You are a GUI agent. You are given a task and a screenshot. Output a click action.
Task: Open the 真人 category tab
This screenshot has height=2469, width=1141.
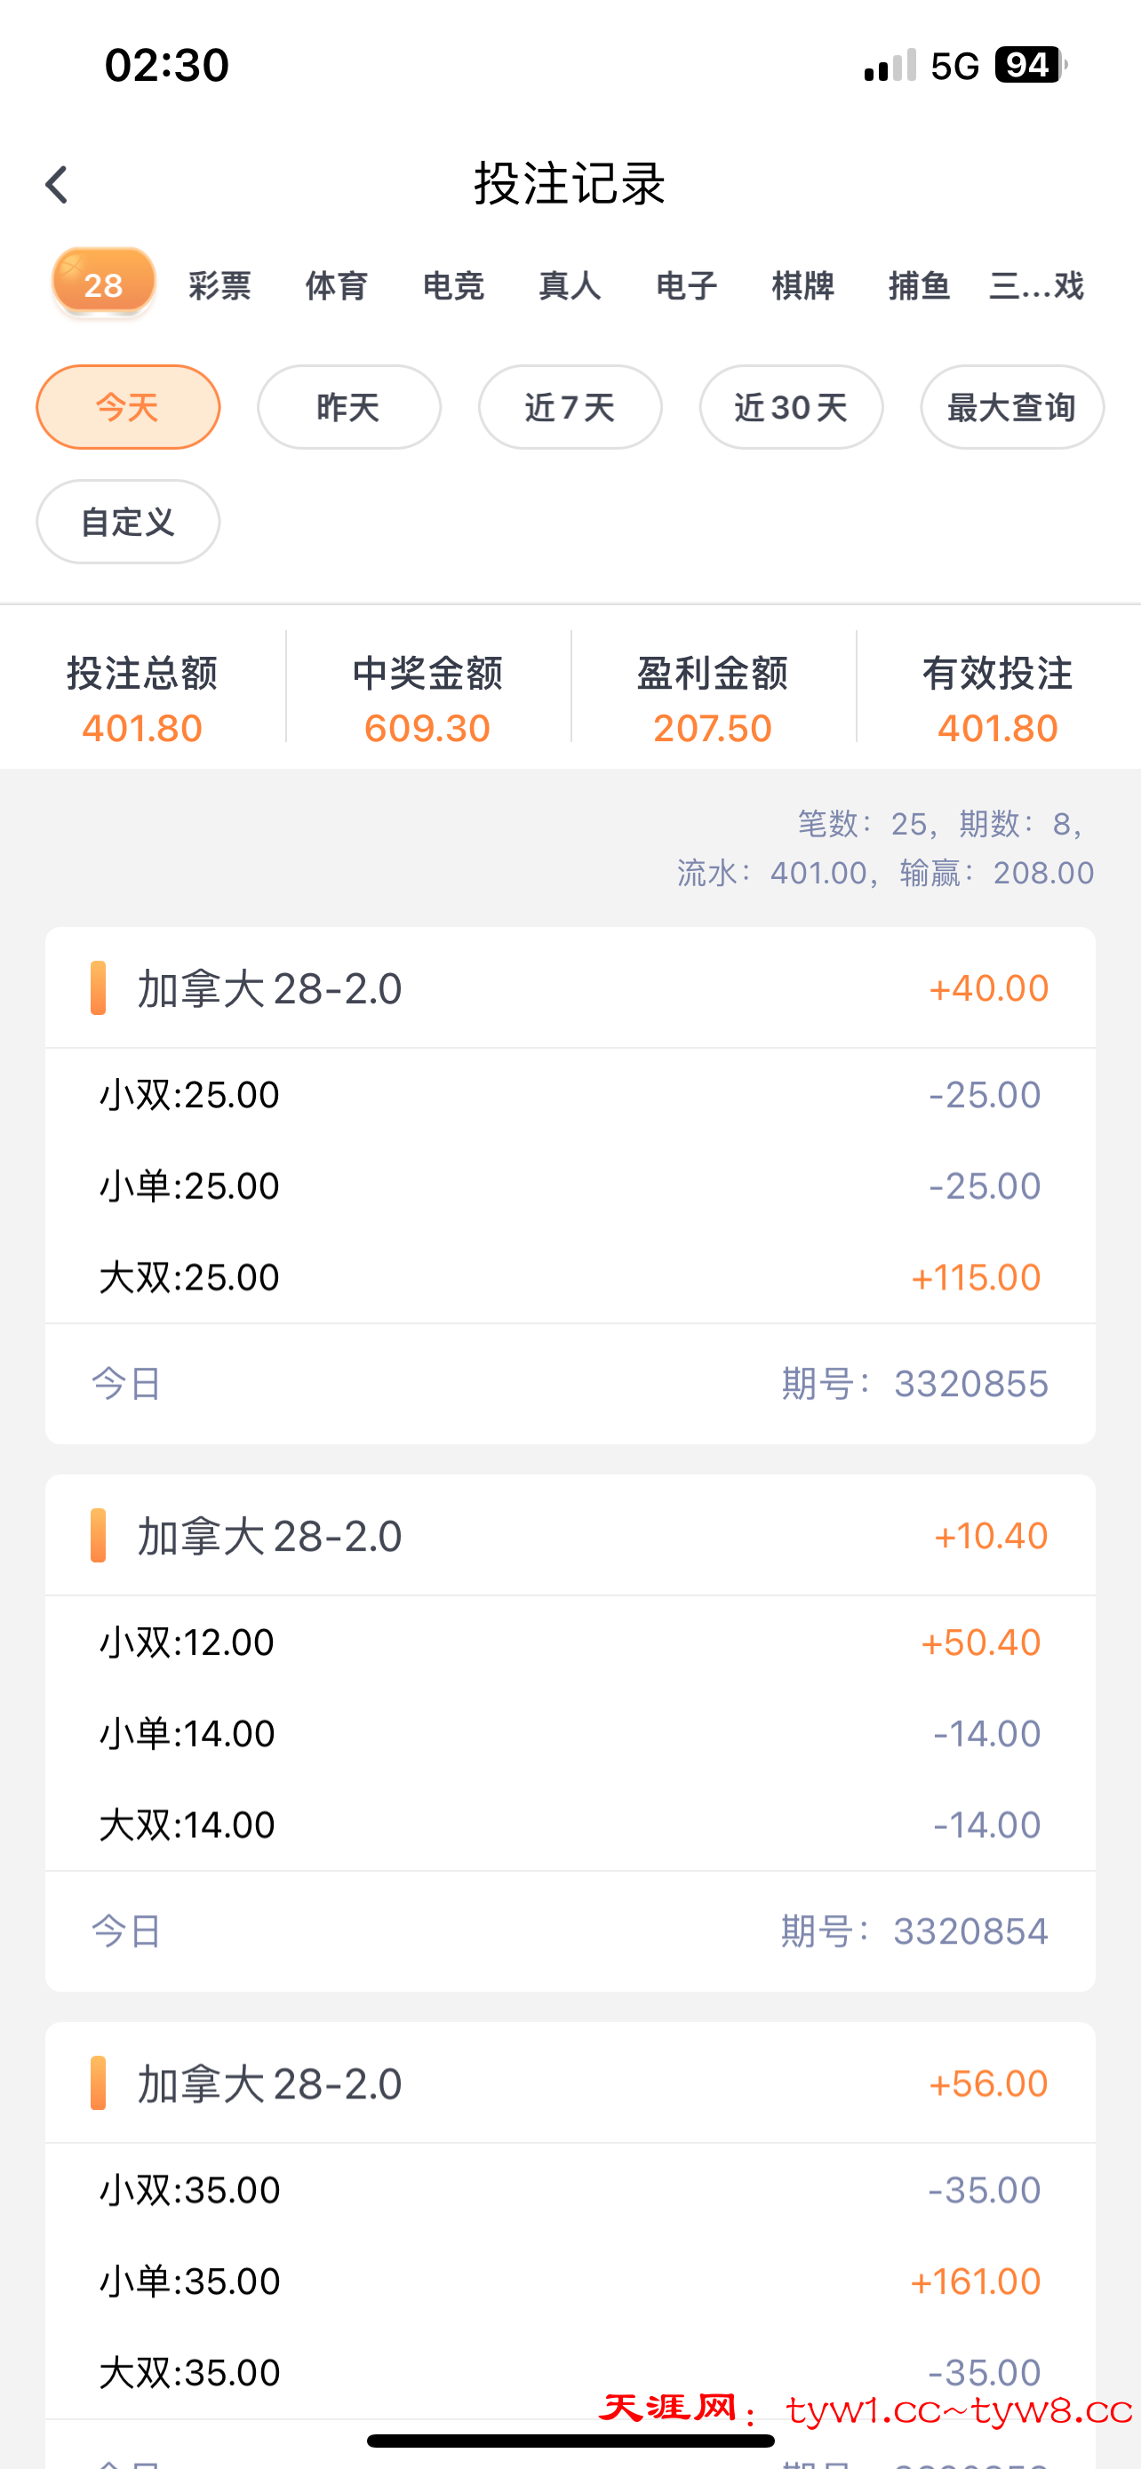pos(570,285)
